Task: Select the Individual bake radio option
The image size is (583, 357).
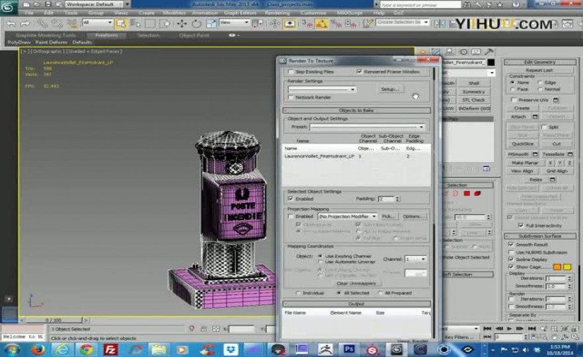Action: [298, 293]
